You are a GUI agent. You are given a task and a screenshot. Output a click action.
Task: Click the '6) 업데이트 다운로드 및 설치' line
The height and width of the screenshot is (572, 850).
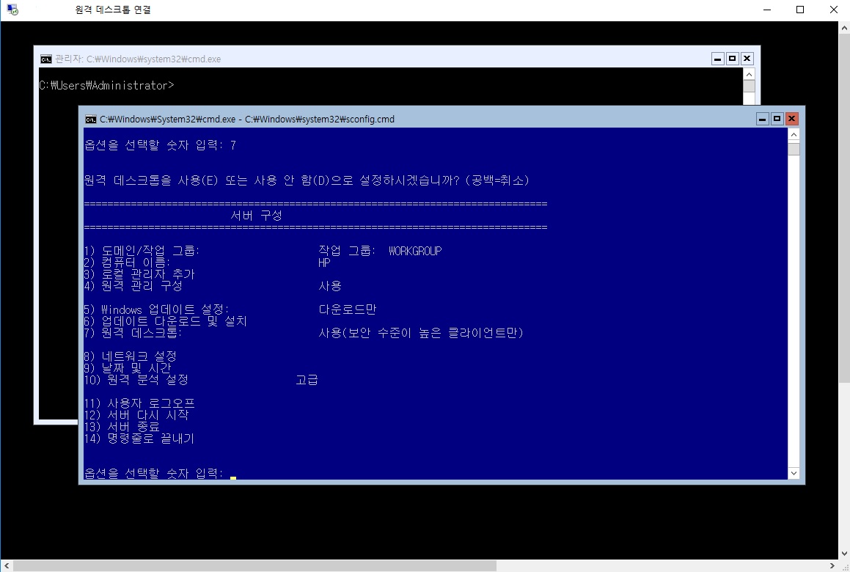[165, 321]
